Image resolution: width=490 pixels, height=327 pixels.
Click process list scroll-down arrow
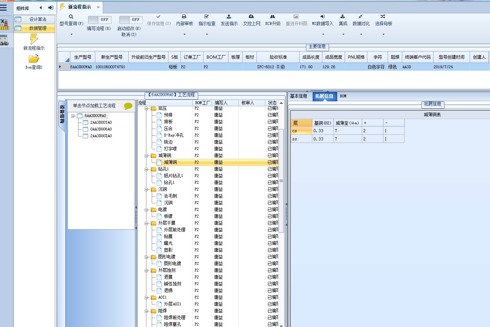coord(281,325)
